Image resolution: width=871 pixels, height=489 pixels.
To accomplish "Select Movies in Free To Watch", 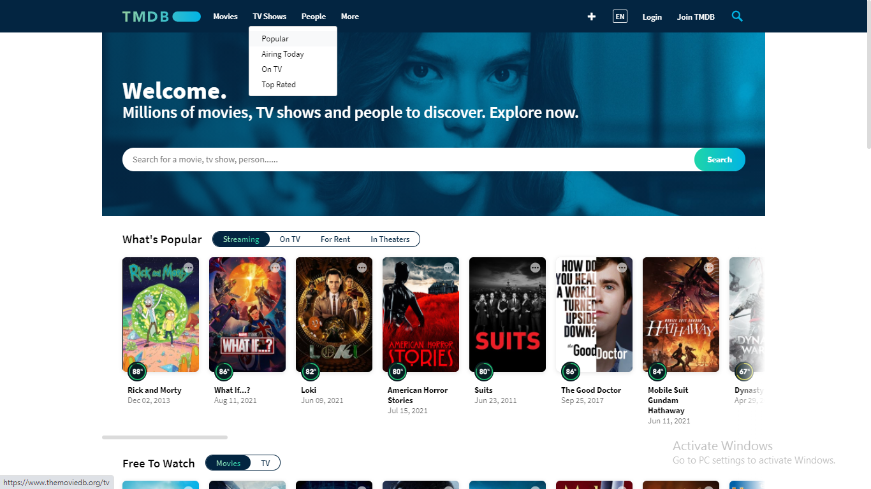I will (x=228, y=463).
